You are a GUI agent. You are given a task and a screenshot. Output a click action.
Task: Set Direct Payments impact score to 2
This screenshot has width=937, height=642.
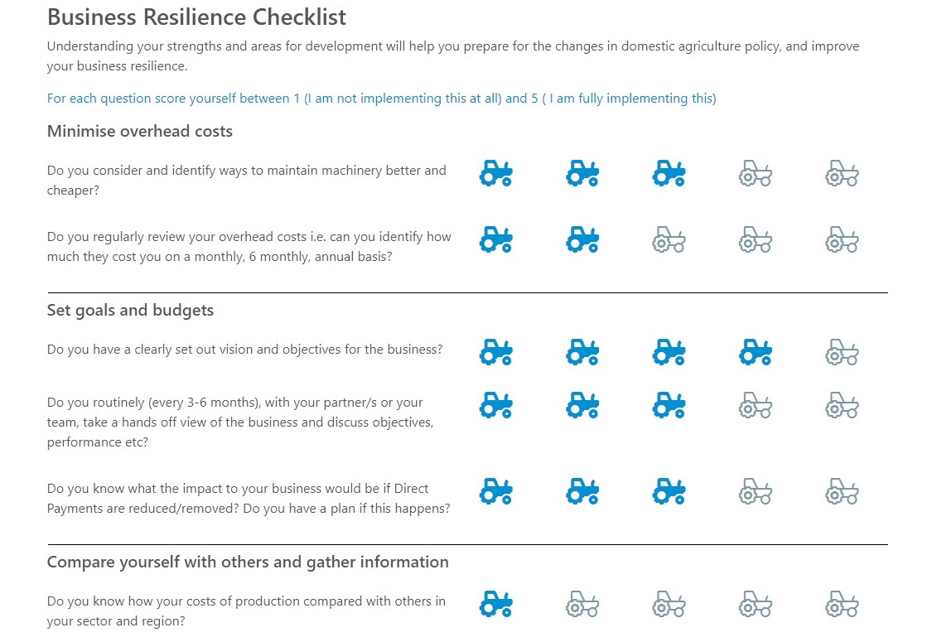[582, 492]
